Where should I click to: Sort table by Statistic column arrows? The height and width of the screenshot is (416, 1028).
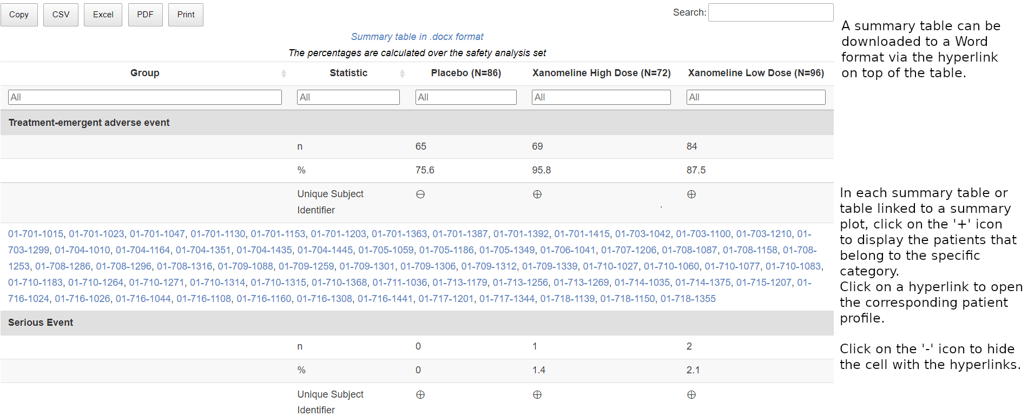[402, 73]
